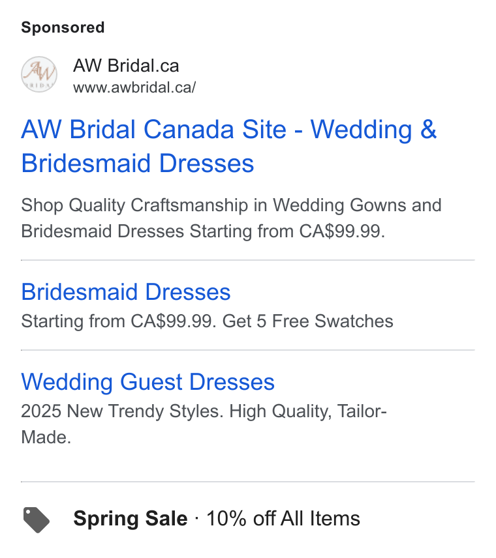
Task: Click the price tag icon beside Spring Sale
Action: (x=37, y=520)
